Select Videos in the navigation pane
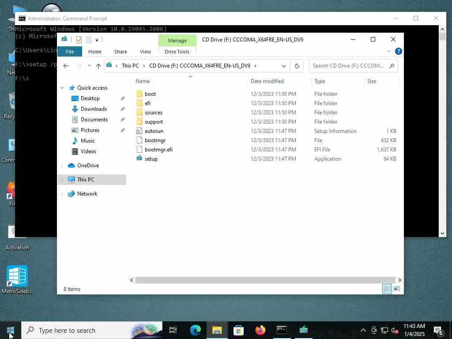The height and width of the screenshot is (339, 452). click(x=88, y=151)
